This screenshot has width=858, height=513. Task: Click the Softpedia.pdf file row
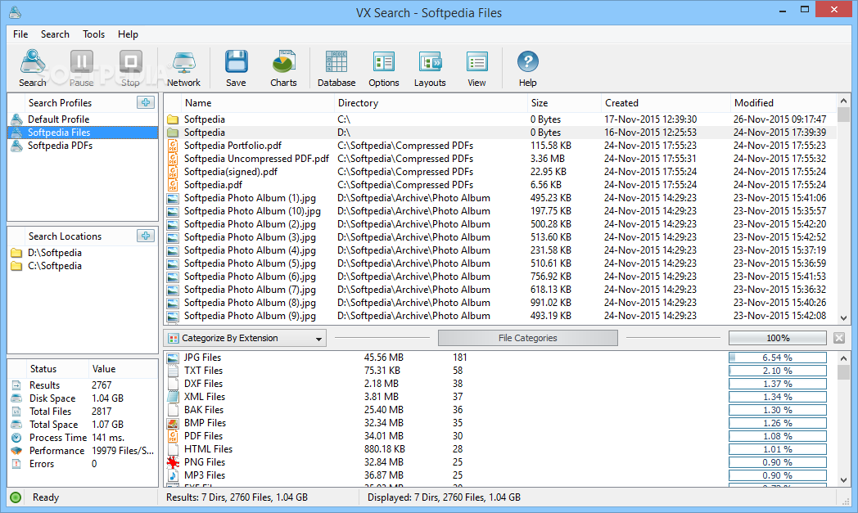coord(501,185)
